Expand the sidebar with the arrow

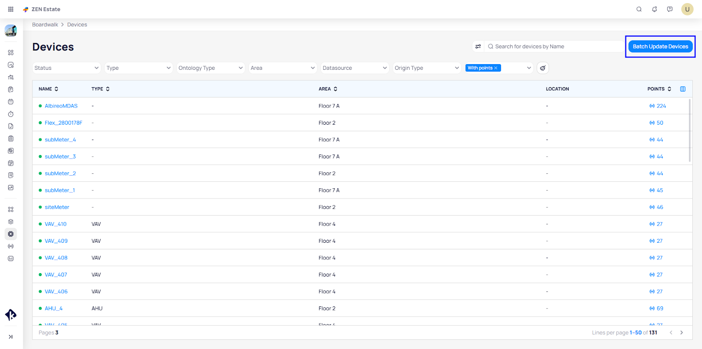pyautogui.click(x=11, y=337)
